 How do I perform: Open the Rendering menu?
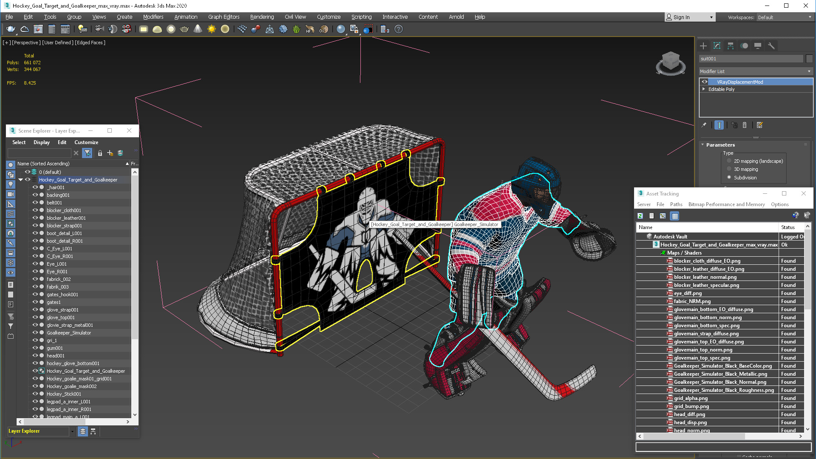(x=262, y=17)
